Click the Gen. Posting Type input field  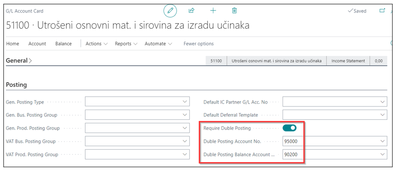tap(137, 102)
